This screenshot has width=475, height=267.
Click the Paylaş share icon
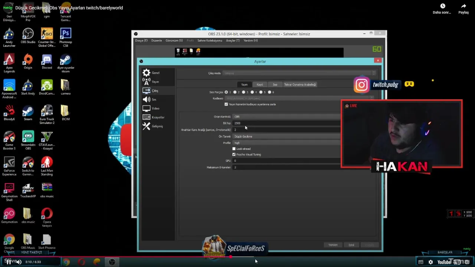click(463, 6)
